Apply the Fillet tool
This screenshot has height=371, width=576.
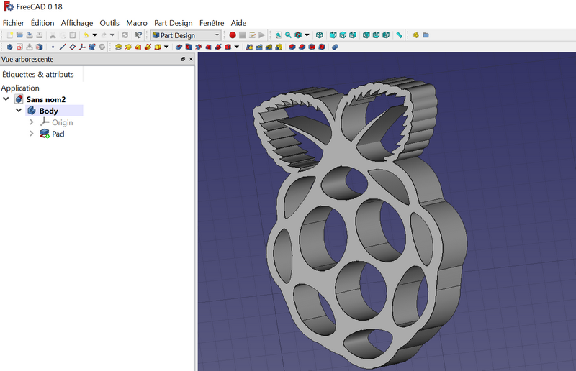[292, 47]
